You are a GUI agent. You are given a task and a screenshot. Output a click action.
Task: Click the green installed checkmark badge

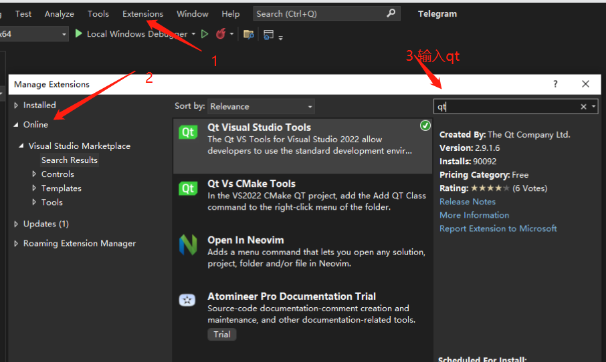[425, 126]
